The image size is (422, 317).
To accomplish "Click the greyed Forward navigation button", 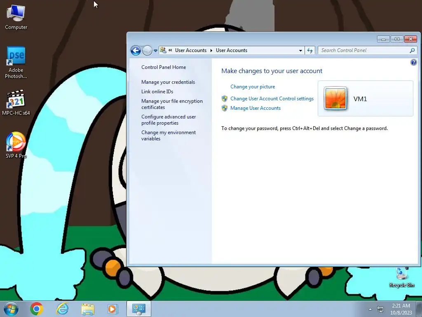I will (147, 50).
